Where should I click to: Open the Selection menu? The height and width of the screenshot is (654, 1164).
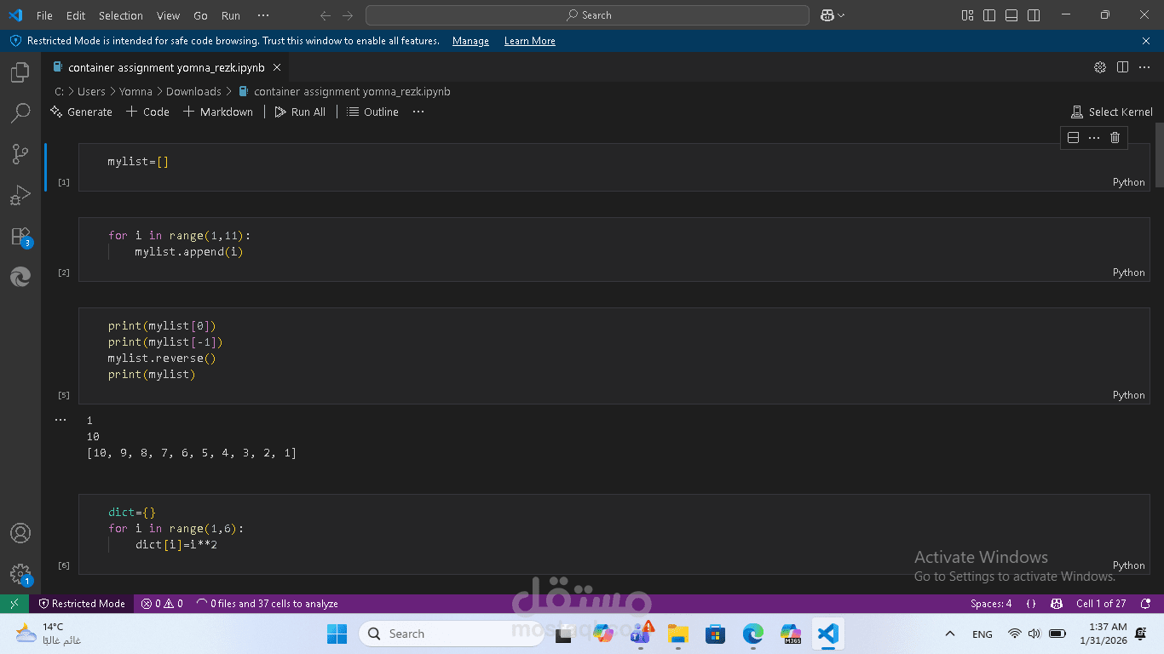(x=121, y=15)
